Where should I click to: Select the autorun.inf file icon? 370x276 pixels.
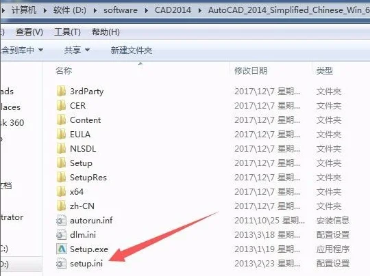tap(62, 221)
